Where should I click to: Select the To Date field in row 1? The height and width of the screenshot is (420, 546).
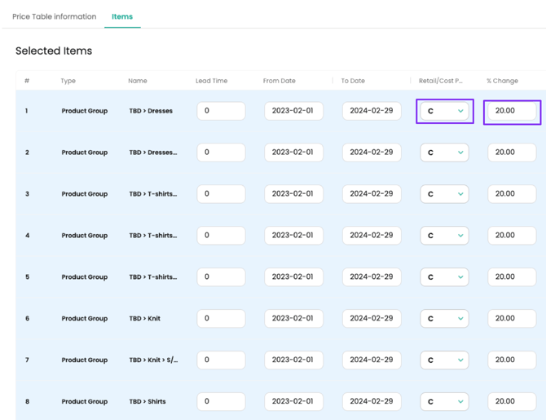tap(372, 111)
